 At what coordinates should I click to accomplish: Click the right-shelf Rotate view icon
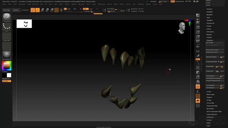[198, 82]
